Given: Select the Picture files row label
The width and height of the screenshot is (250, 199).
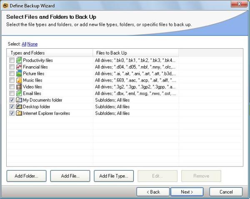Looking at the screenshot, I should pyautogui.click(x=34, y=74).
